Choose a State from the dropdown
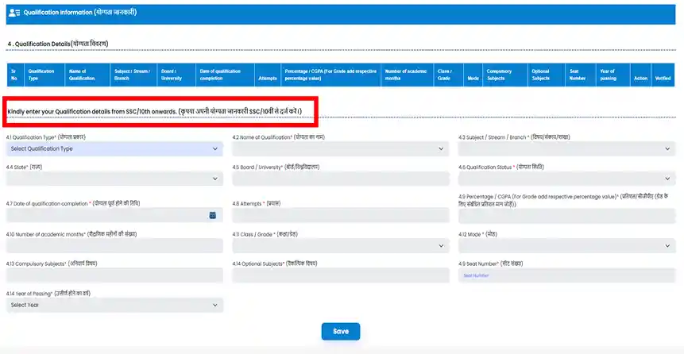This screenshot has height=354, width=684. click(x=114, y=179)
